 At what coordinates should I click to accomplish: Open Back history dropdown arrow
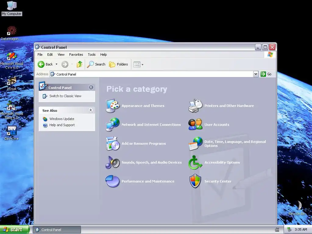pyautogui.click(x=56, y=64)
